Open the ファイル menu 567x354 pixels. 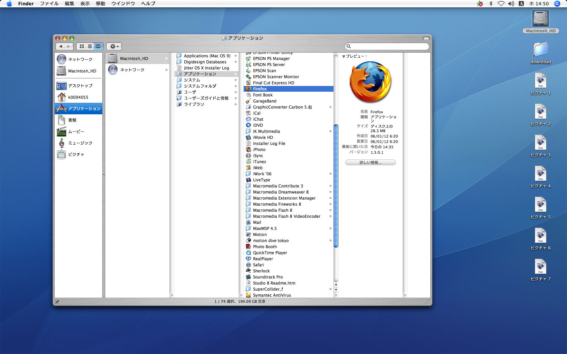(x=49, y=4)
